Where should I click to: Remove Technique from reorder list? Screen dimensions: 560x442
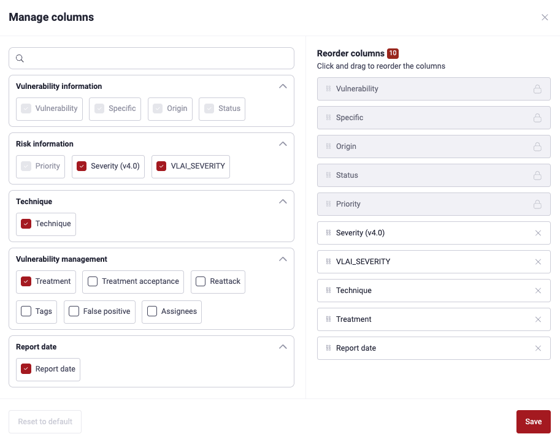point(538,291)
